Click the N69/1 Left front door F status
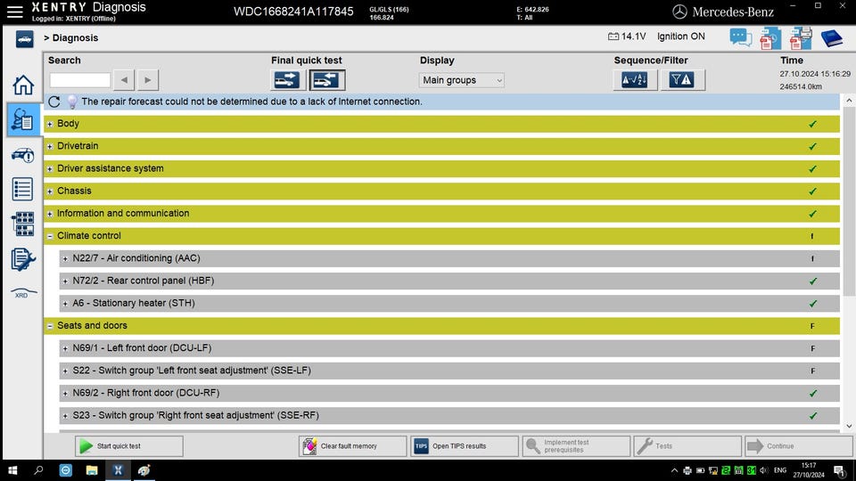 pyautogui.click(x=813, y=348)
